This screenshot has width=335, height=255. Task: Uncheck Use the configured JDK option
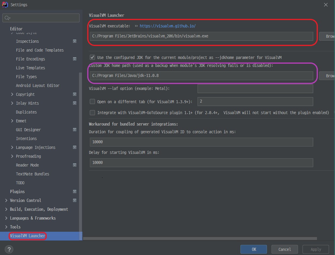tap(92, 57)
